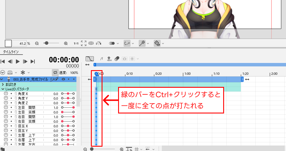Click the scene end handle near 1:20
This screenshot has height=151, width=286.
[242, 79]
